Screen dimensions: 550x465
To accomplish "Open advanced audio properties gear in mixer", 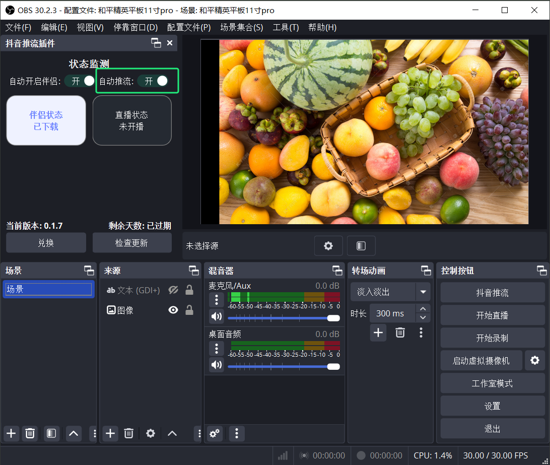I will 215,433.
